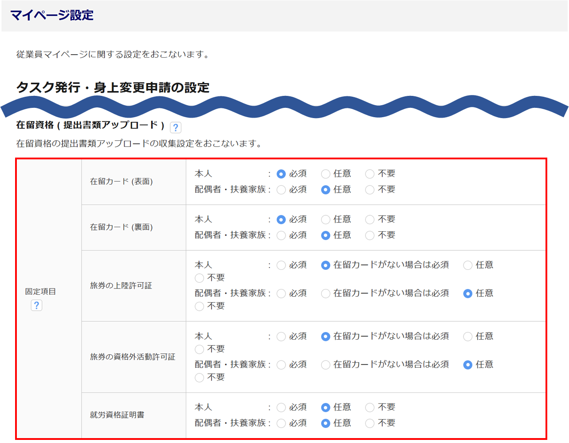
Task: Set 旅券の上陸許可証 本人 to 任意
Action: (467, 265)
